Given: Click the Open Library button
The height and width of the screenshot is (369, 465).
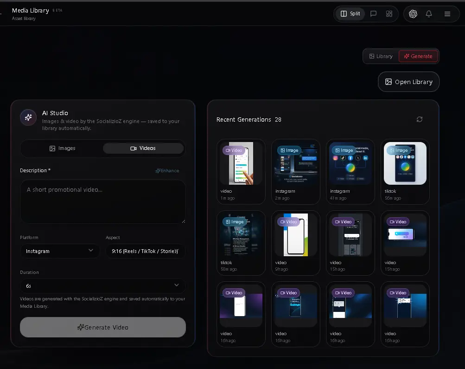Looking at the screenshot, I should [408, 82].
